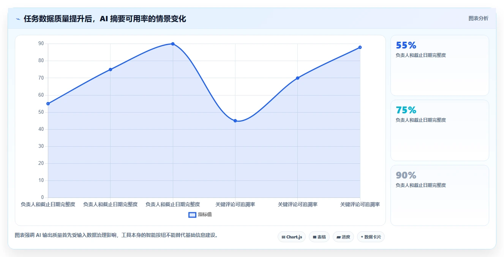The image size is (504, 257).
Task: Click the peak data point at value 90
Action: [173, 44]
